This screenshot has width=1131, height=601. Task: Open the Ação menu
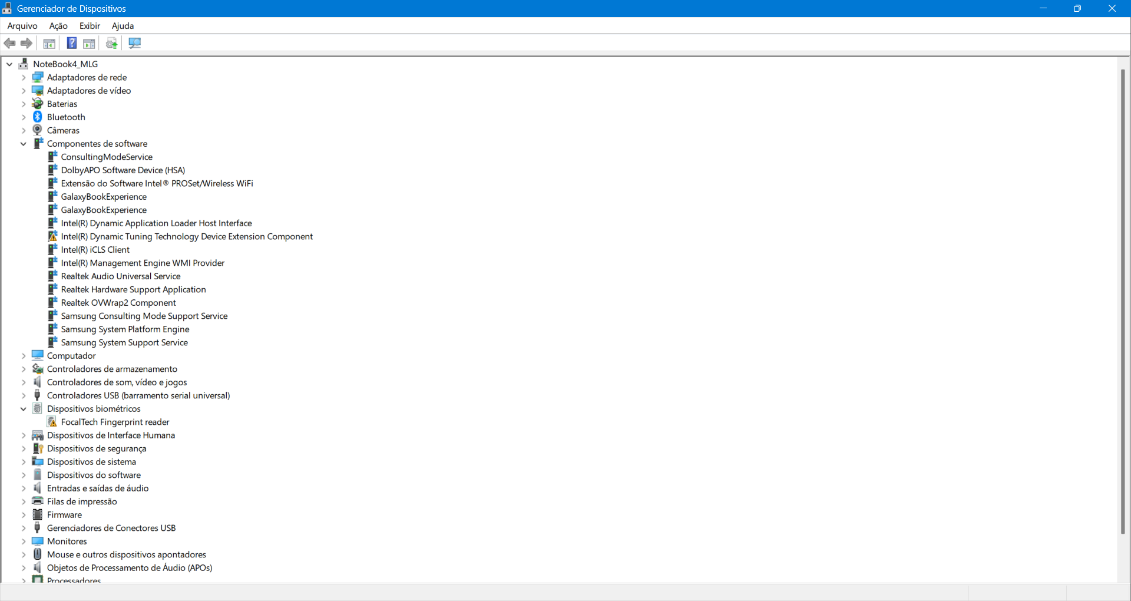click(58, 25)
